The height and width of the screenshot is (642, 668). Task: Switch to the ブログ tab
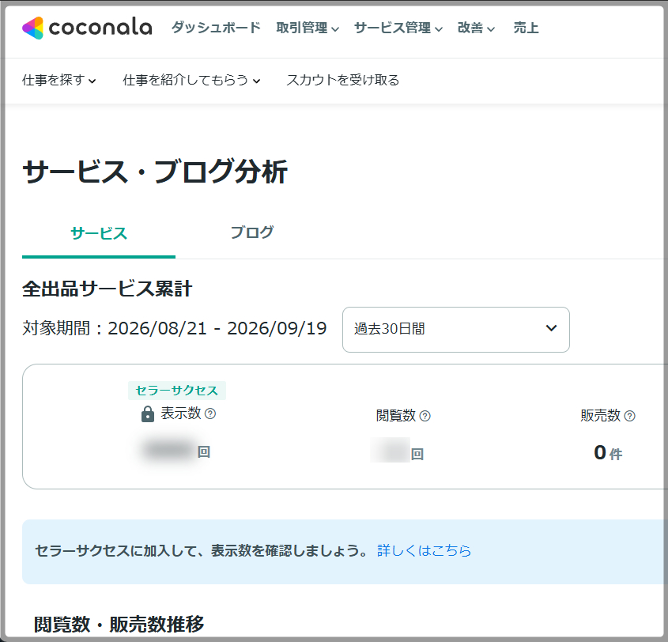[x=252, y=232]
